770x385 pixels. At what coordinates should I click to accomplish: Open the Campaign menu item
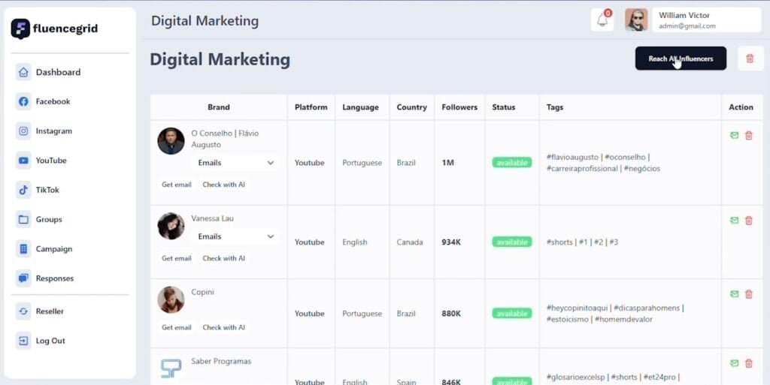coord(54,249)
